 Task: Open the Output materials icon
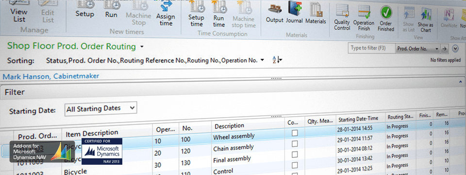pos(274,13)
